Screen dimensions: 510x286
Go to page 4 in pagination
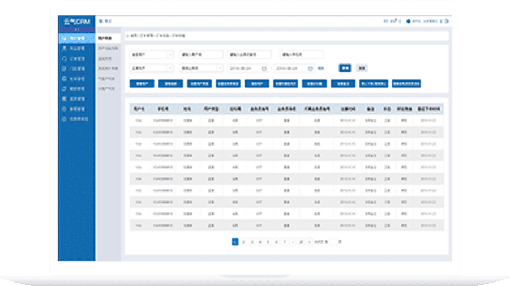coord(260,242)
